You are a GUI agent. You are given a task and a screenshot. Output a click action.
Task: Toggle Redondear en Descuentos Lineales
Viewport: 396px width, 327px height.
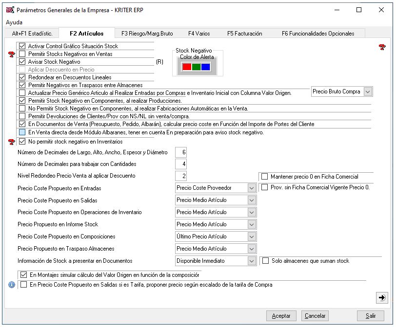22,77
